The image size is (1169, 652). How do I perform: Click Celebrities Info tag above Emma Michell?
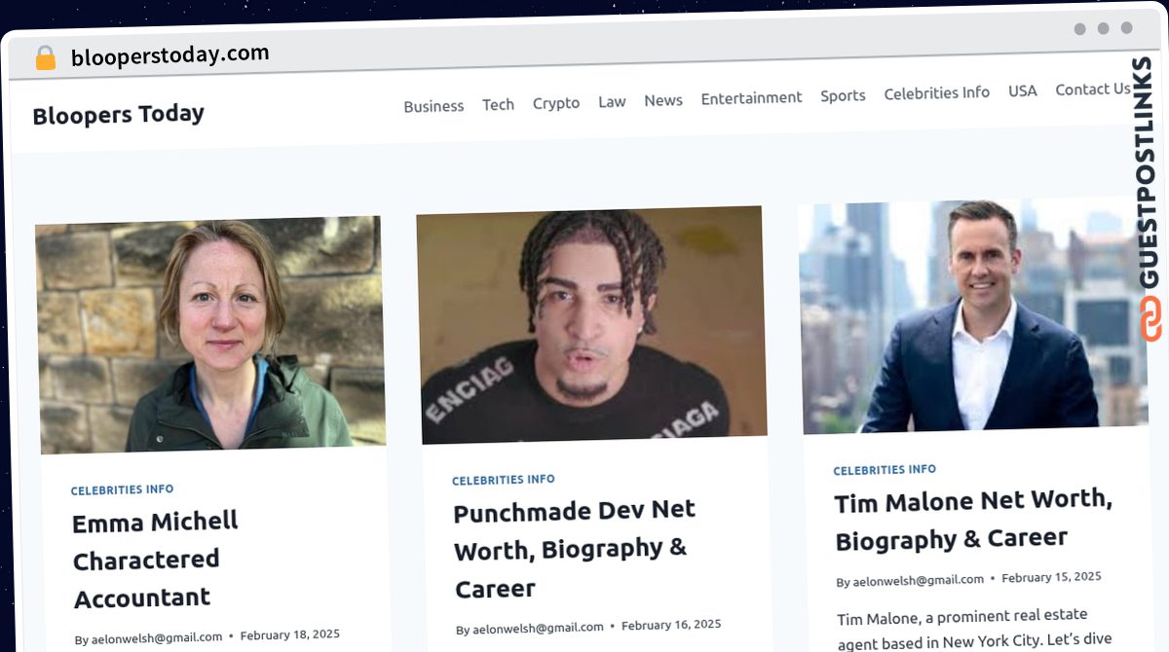point(123,490)
